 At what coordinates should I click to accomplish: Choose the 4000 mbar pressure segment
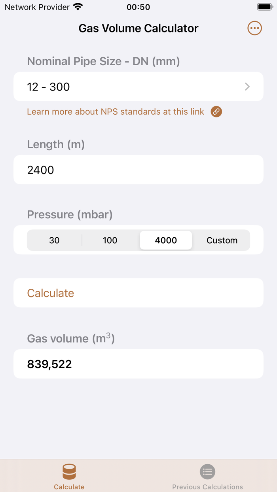(x=166, y=240)
